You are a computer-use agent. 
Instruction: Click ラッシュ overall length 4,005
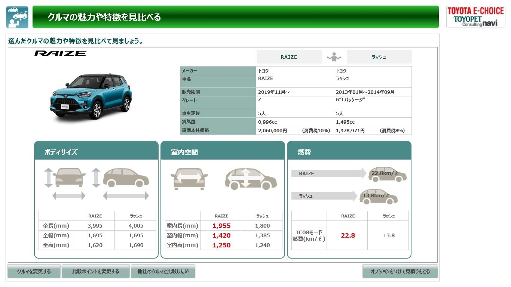click(136, 226)
